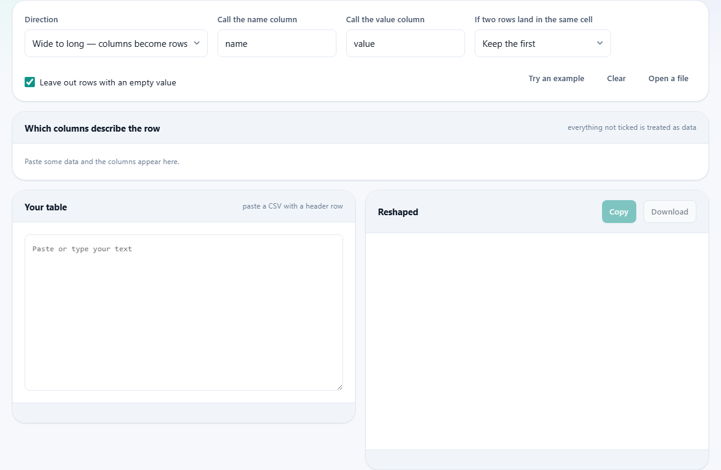Click the 'Reshaped' heading
Image resolution: width=721 pixels, height=470 pixels.
(x=398, y=212)
